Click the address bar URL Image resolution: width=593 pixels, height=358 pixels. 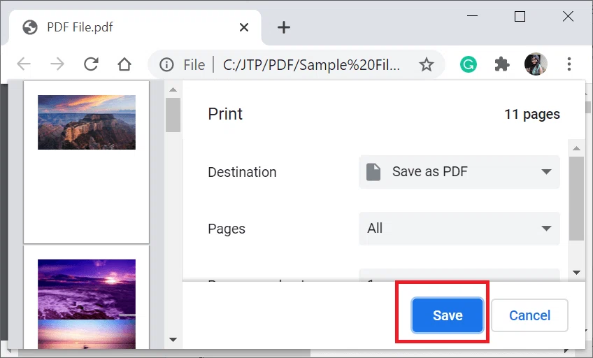311,64
